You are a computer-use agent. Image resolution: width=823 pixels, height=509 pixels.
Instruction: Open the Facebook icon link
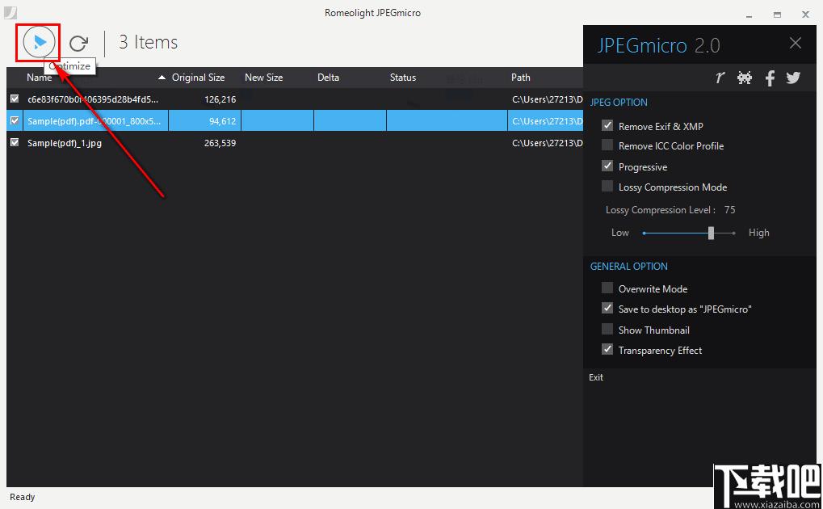(x=770, y=78)
